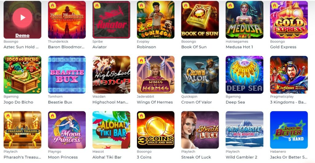Image resolution: width=315 pixels, height=163 pixels.
Task: Click the Jacks Or Better game thumbnail
Action: pyautogui.click(x=289, y=130)
